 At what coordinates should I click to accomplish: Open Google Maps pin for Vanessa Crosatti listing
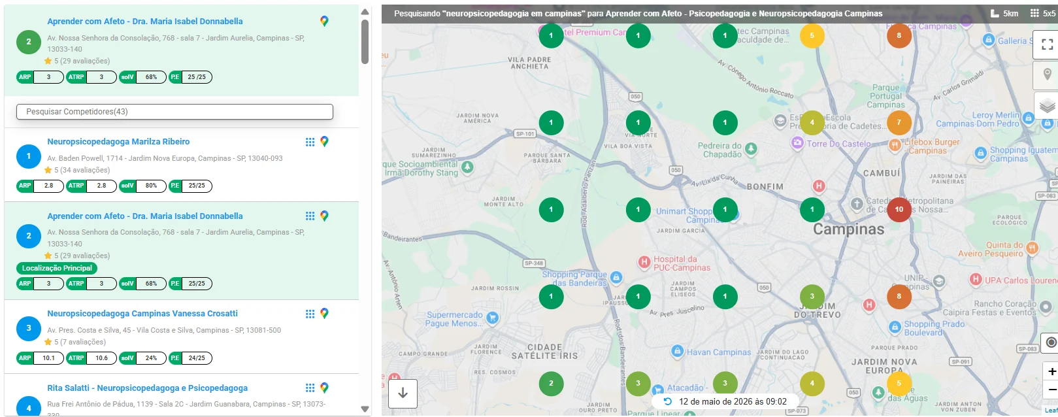point(324,314)
